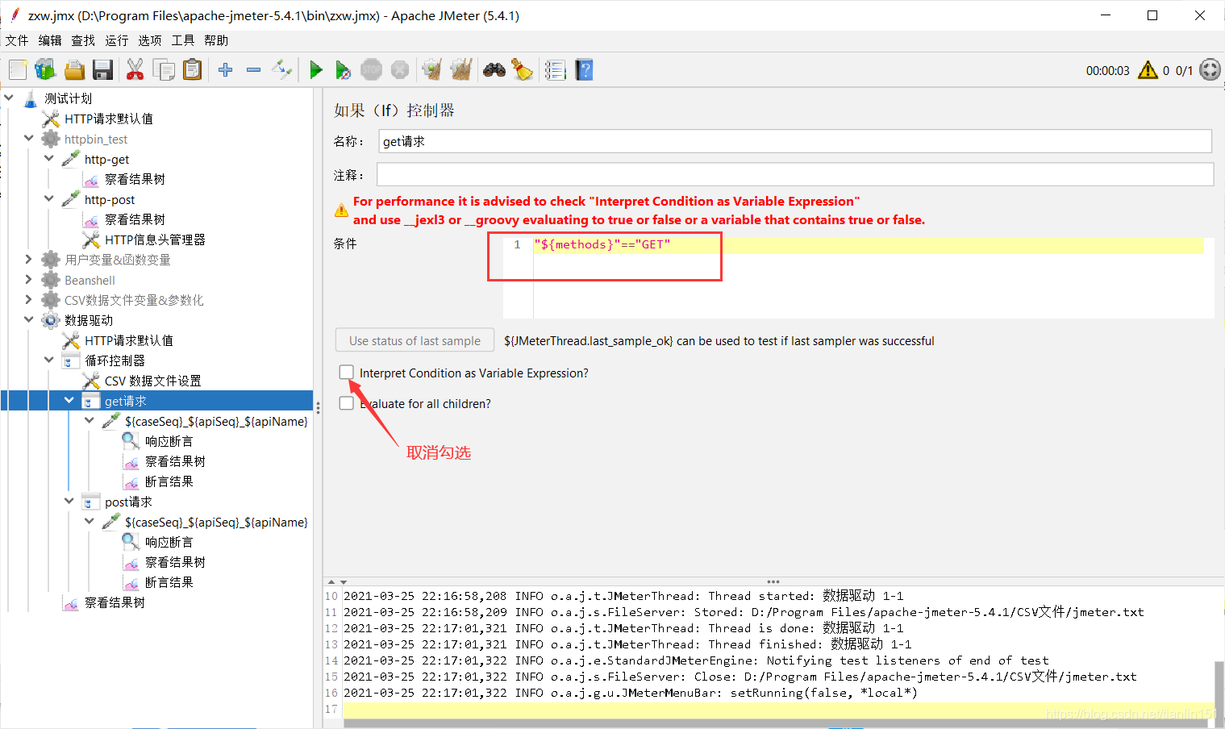This screenshot has height=729, width=1225.
Task: Open the 编辑 menu
Action: coord(50,40)
